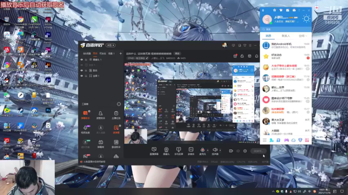
Task: Open the QQ main menu at bottom left
Action: [264, 140]
